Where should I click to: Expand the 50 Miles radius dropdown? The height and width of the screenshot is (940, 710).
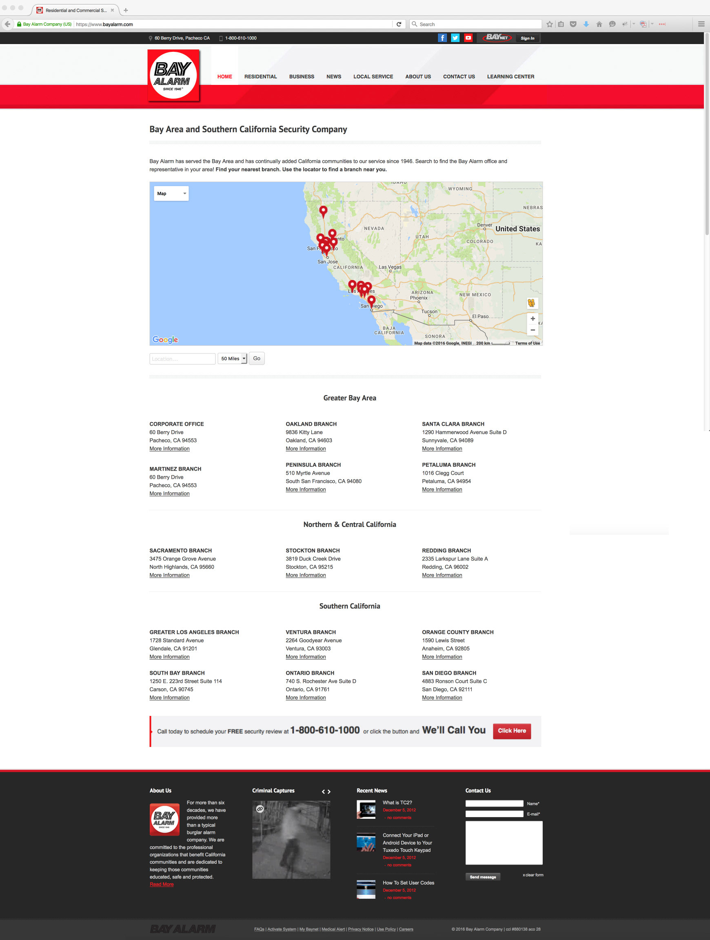click(x=232, y=359)
